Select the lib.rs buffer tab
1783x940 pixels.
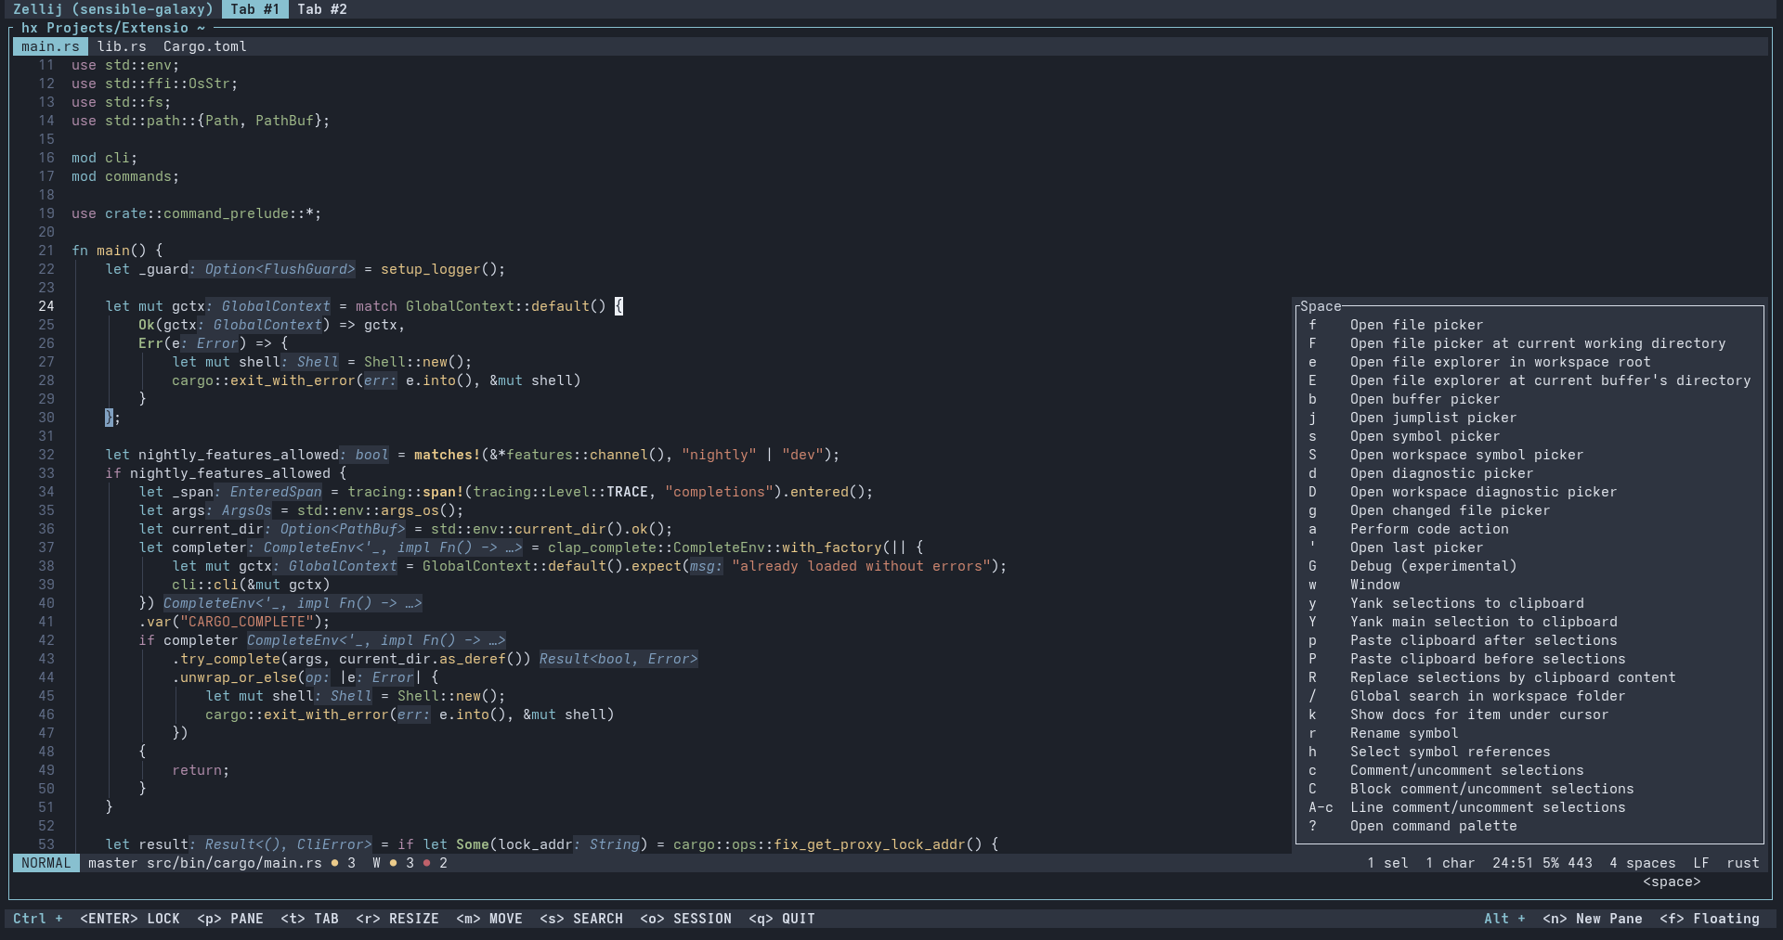(x=122, y=46)
